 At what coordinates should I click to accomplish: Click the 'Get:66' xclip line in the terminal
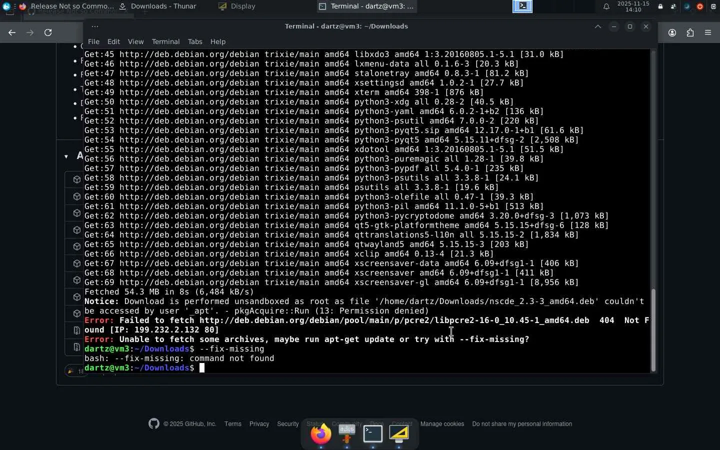289,254
